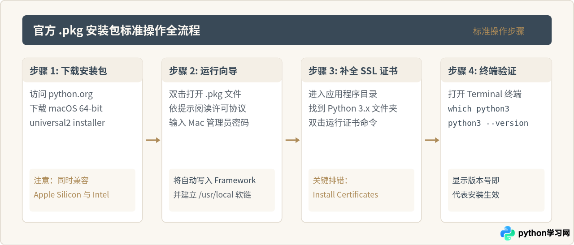Click the '注意：同时兼容' note text
Viewport: 574px width, 245px height.
[x=61, y=181]
